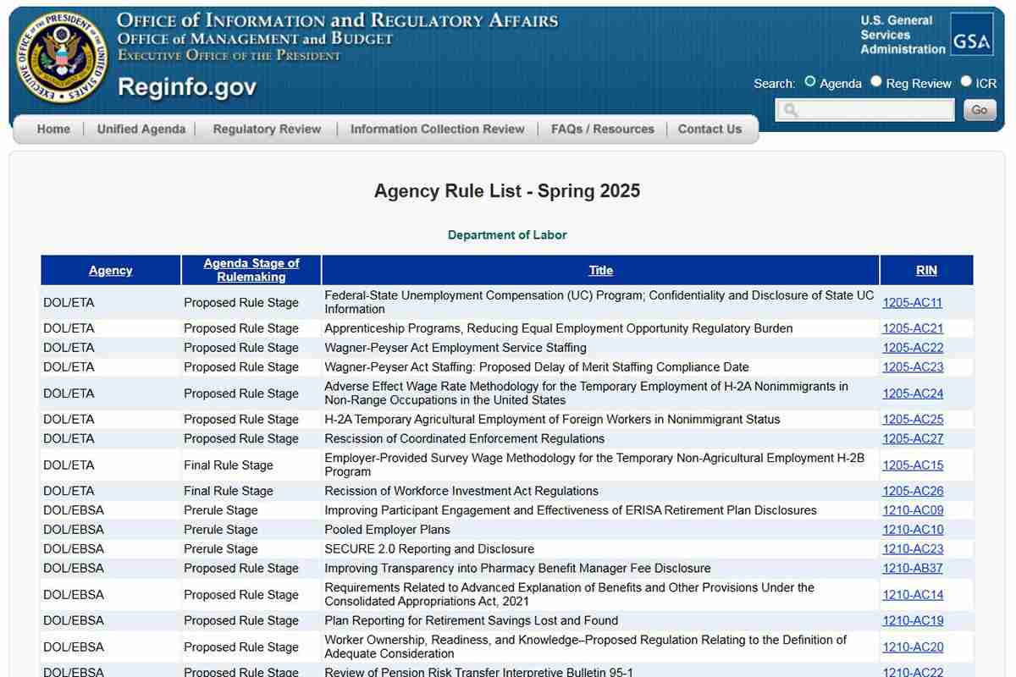Open RIN link 1205-AC11
The height and width of the screenshot is (677, 1016).
913,303
